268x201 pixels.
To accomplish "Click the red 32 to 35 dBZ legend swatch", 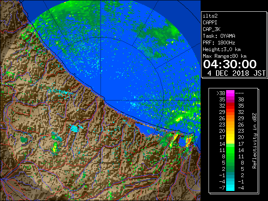I will pyautogui.click(x=230, y=106).
